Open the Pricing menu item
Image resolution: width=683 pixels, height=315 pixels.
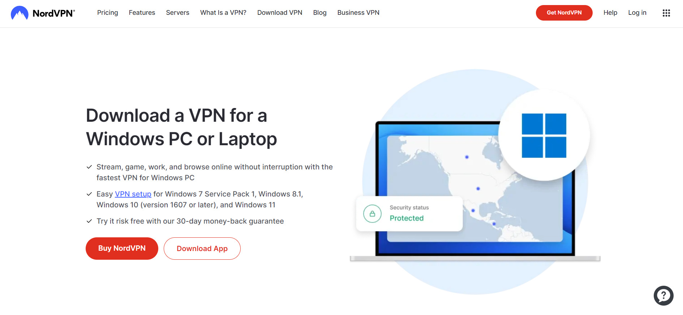[x=107, y=13]
